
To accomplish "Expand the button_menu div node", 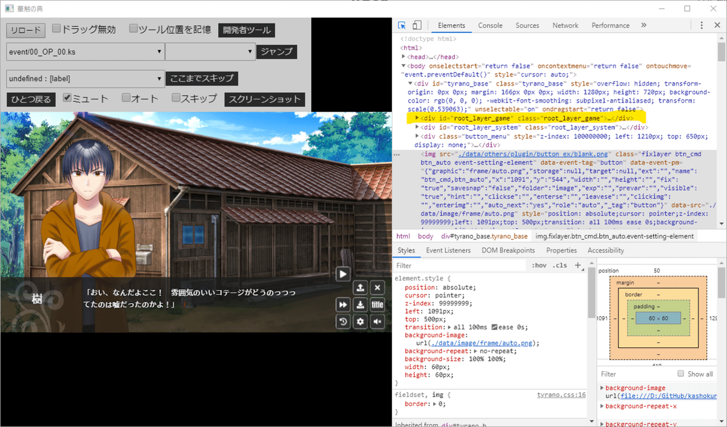I will point(417,136).
